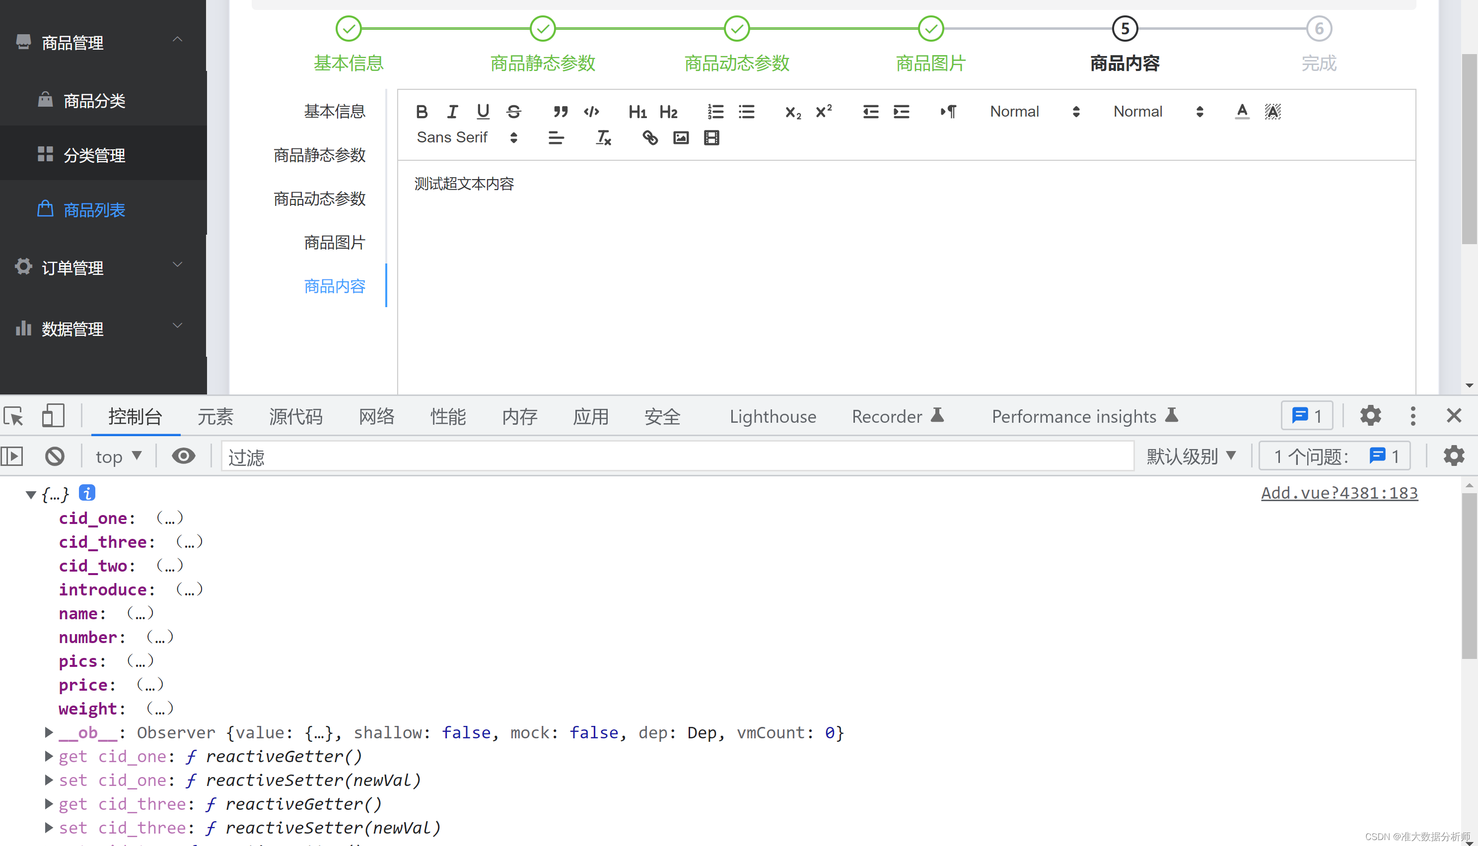Open the font family dropdown
Screen dimensions: 1478x846
click(x=467, y=137)
